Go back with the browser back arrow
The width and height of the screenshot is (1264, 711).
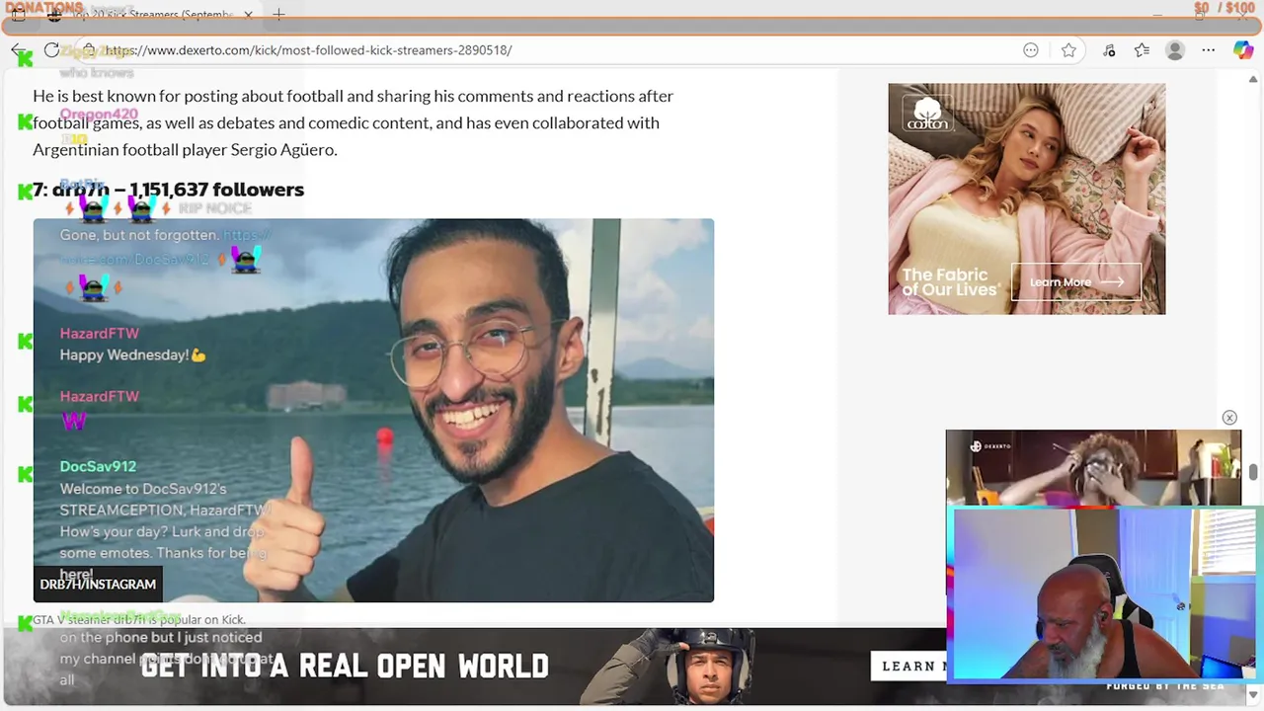[x=18, y=50]
